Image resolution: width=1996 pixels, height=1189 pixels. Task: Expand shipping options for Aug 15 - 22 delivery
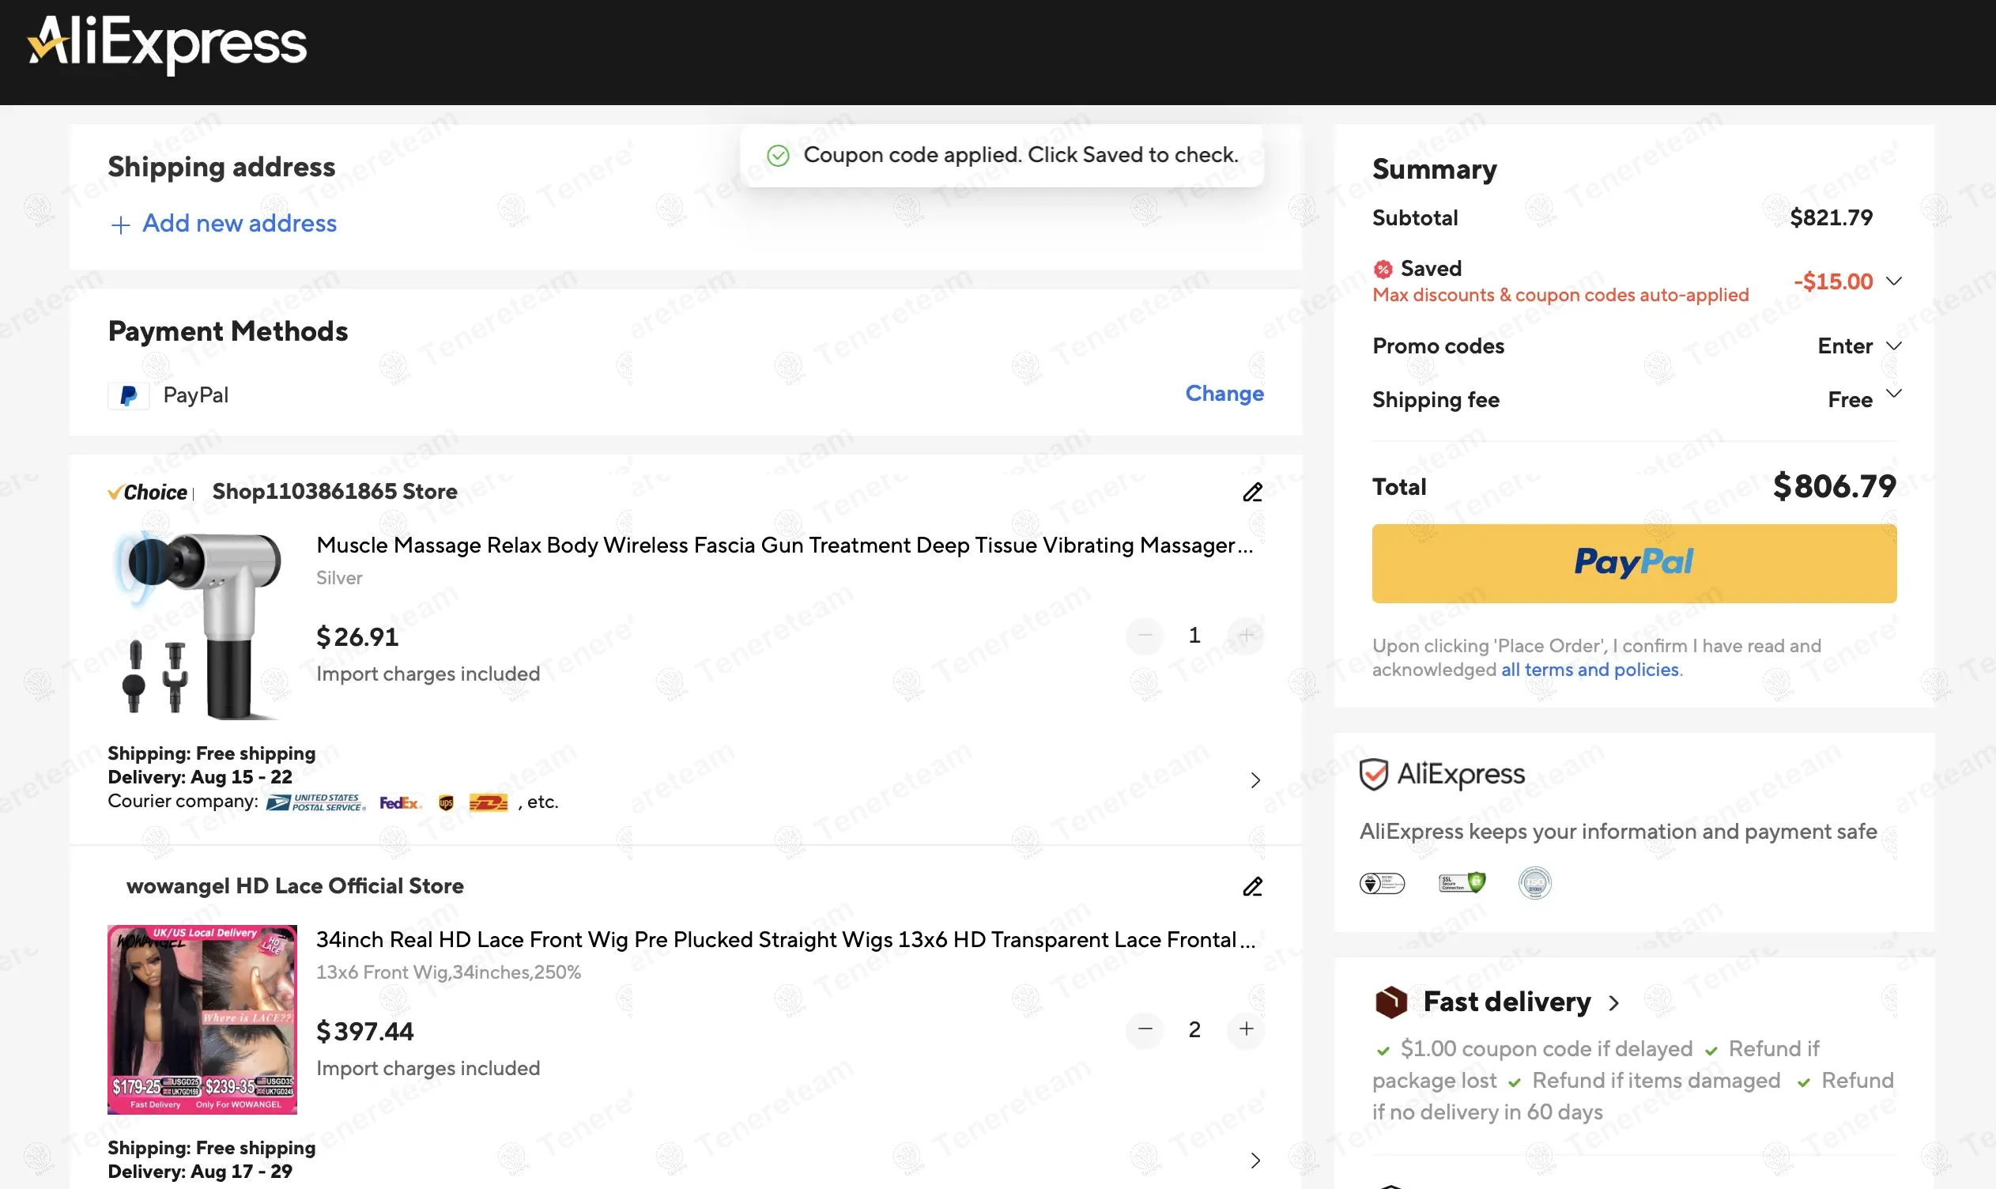click(1255, 780)
